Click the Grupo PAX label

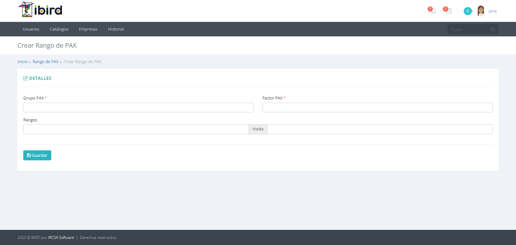coord(34,98)
